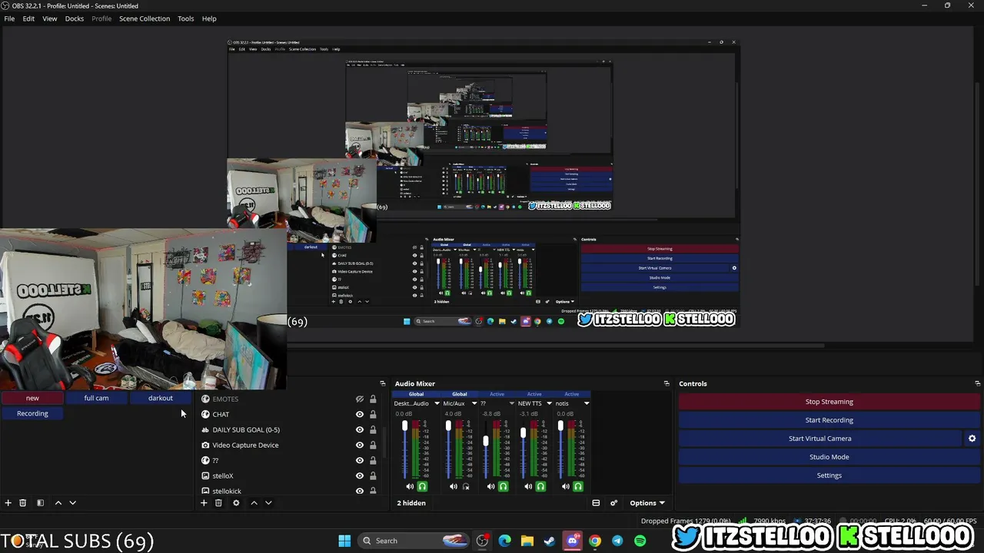Image resolution: width=984 pixels, height=553 pixels.
Task: Open the File menu
Action: coord(9,18)
